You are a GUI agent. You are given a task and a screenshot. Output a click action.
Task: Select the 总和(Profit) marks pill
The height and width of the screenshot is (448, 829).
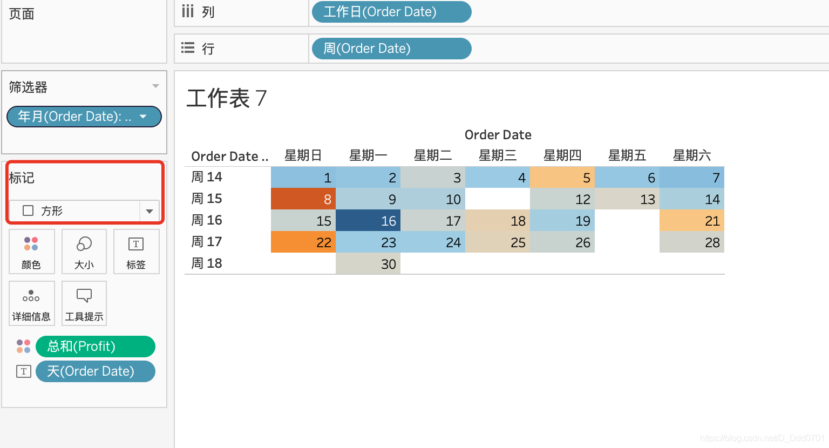[95, 347]
